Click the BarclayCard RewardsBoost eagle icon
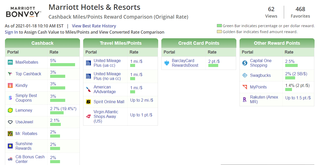319x165 pixels. 166,63
